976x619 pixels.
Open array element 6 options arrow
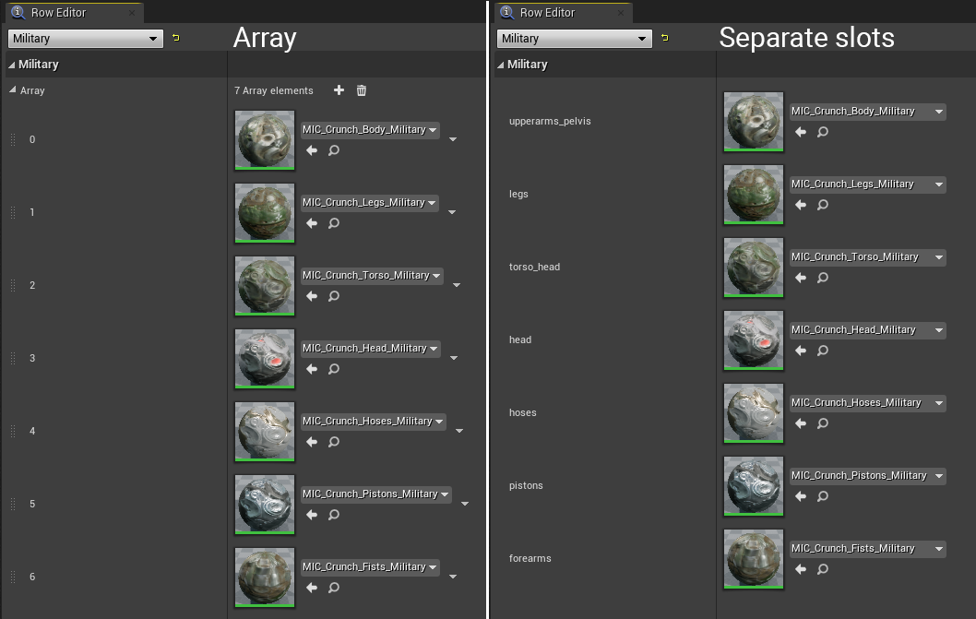coord(453,577)
